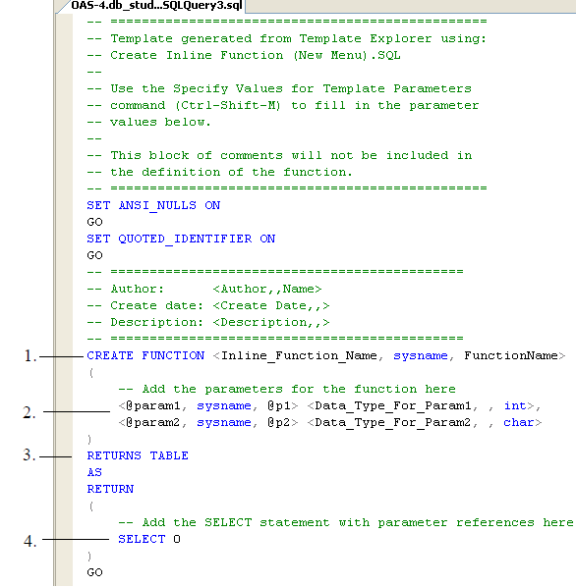Click the char data type keyword

coord(519,422)
